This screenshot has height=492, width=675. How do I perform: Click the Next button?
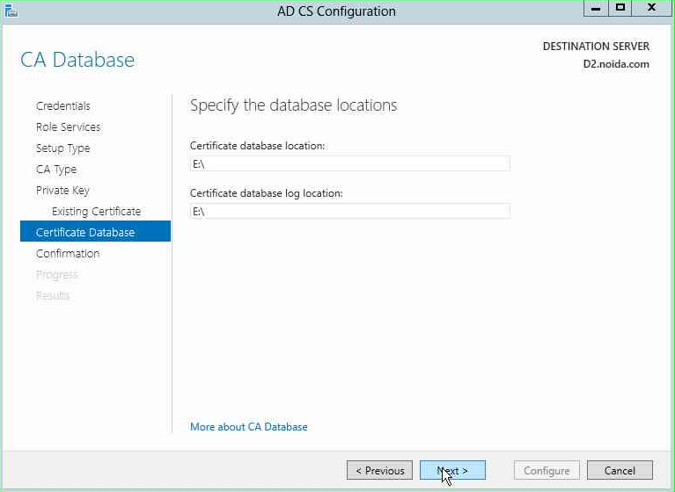click(x=452, y=471)
